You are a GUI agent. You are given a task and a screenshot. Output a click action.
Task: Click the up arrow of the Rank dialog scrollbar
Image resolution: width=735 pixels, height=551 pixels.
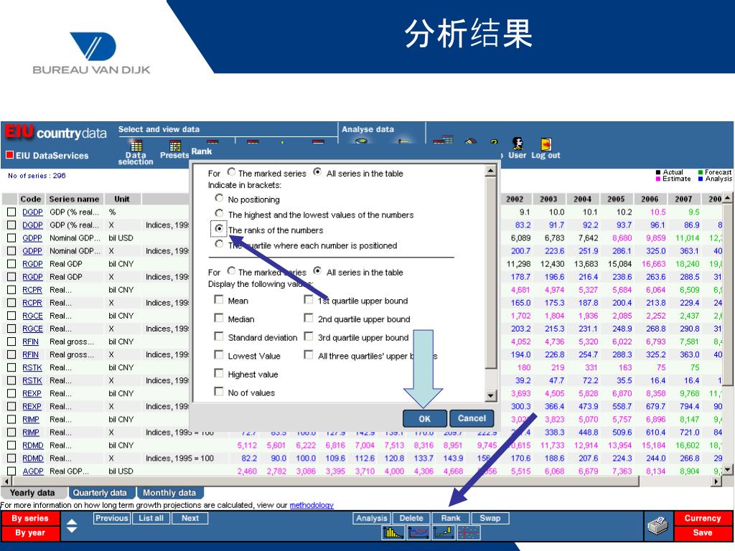[490, 170]
